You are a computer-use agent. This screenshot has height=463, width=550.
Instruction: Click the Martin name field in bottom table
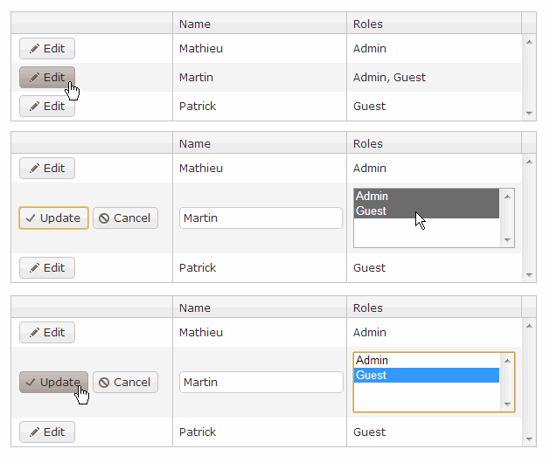click(x=260, y=383)
